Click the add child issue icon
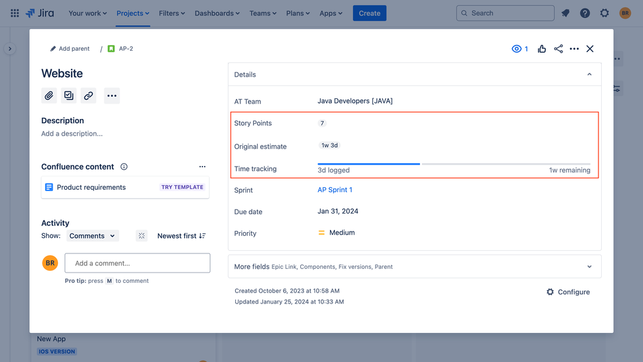 [68, 96]
